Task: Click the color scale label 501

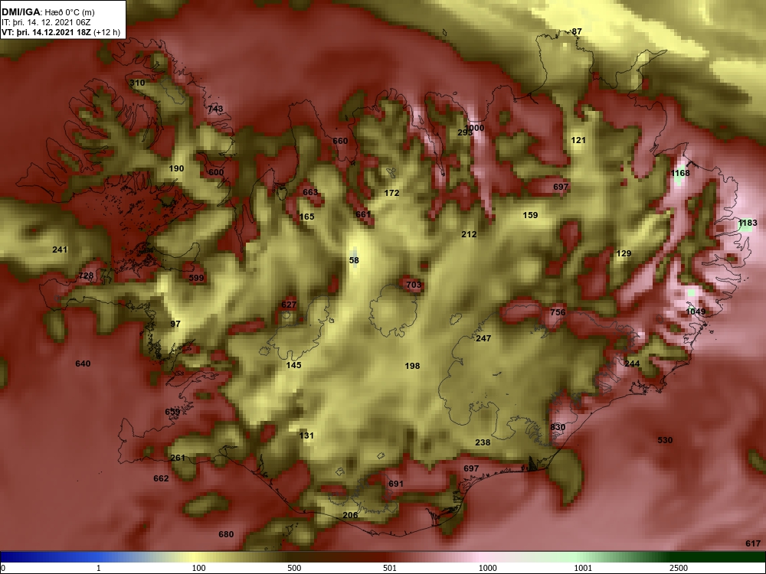Action: point(390,568)
